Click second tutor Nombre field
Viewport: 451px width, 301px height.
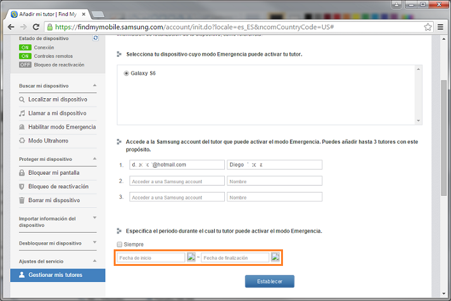pyautogui.click(x=275, y=181)
